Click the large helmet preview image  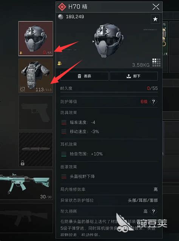[x=109, y=40]
